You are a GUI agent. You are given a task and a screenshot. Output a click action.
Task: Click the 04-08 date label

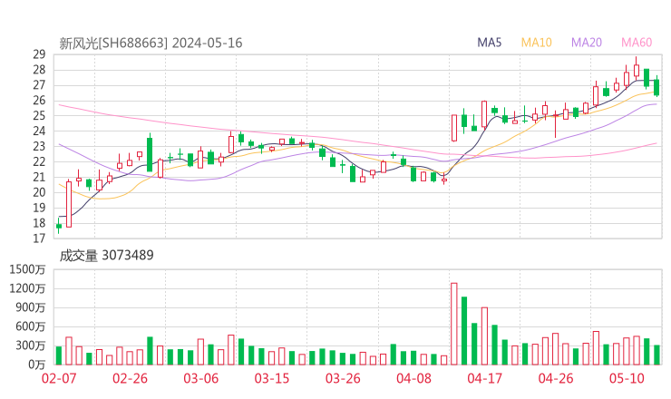pos(413,378)
